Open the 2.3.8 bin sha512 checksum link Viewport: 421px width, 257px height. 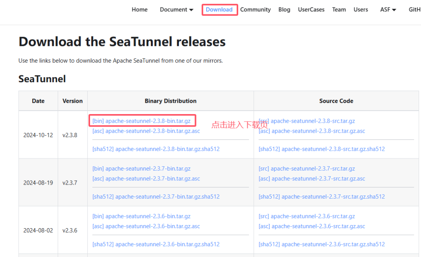click(x=156, y=149)
